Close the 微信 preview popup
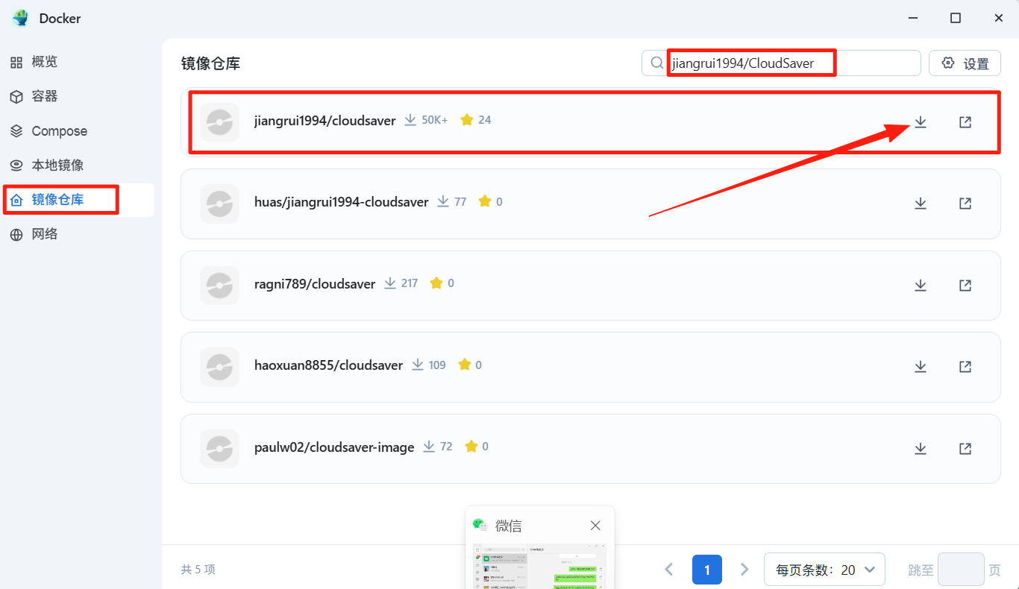The image size is (1019, 589). 595,526
